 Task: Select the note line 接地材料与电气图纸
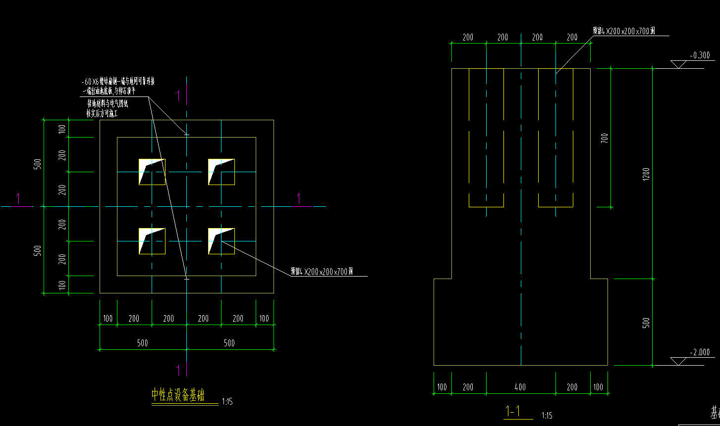[x=108, y=103]
